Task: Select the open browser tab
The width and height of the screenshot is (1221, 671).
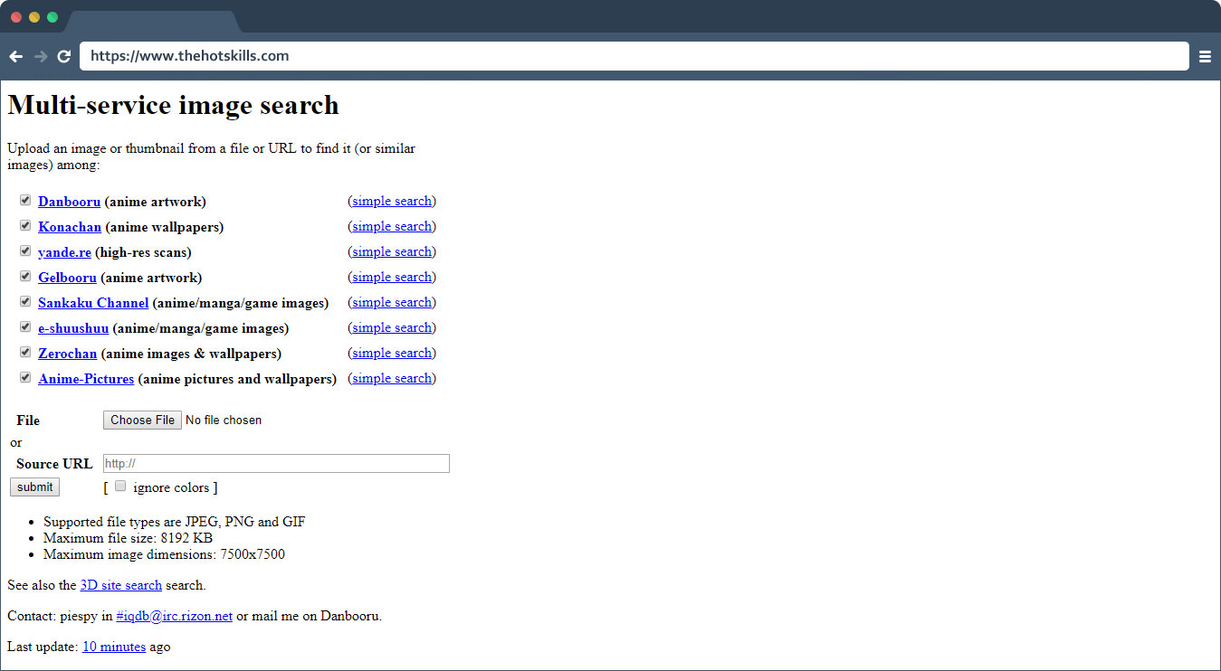Action: click(x=151, y=22)
